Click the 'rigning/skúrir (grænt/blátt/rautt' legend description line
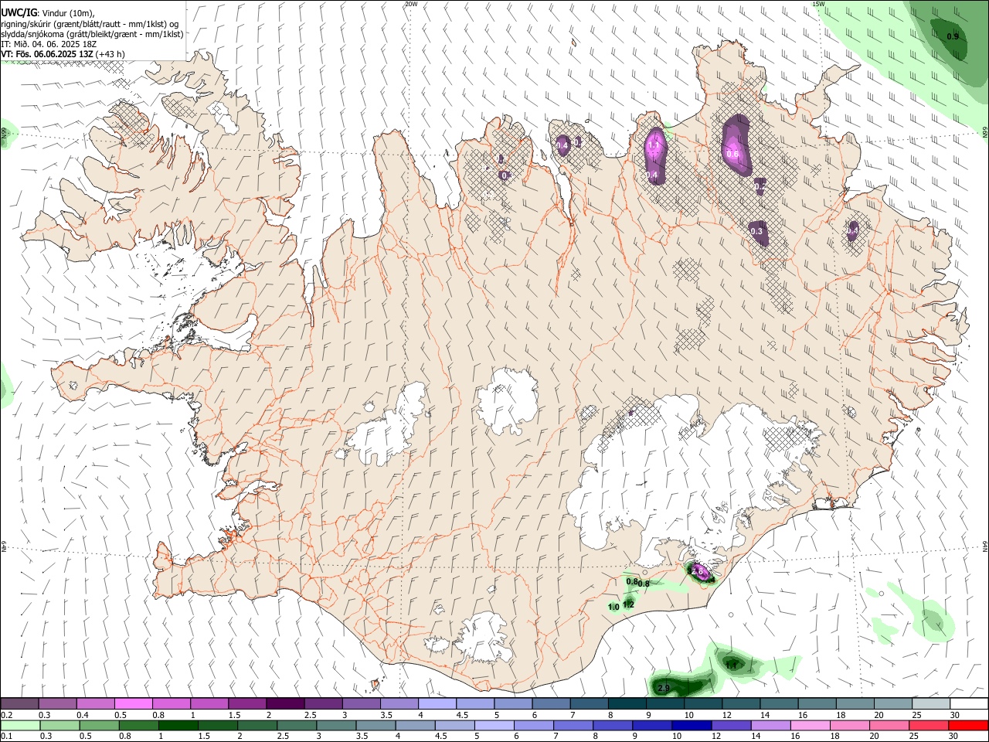 (91, 24)
